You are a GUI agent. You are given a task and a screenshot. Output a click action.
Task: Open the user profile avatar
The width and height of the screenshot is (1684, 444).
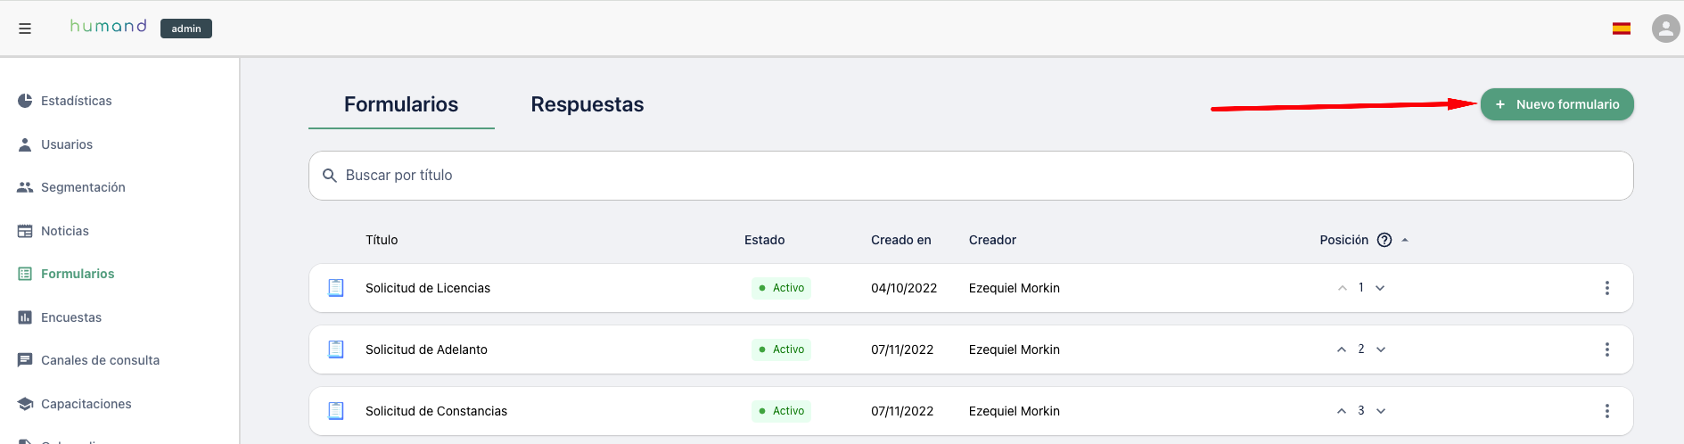(x=1665, y=29)
